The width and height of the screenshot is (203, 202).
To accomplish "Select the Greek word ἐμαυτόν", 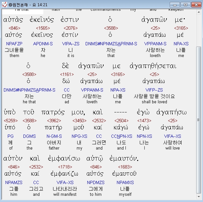I will pos(124,159).
